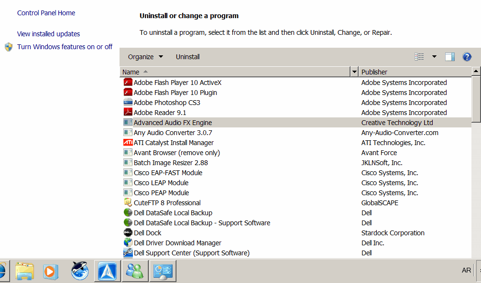
Task: Click the Batch Image Resizer 2.88 icon
Action: [128, 163]
